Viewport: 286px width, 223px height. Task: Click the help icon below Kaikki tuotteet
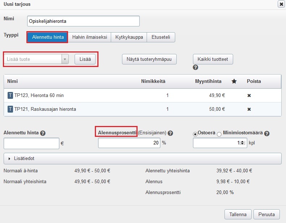point(195,68)
